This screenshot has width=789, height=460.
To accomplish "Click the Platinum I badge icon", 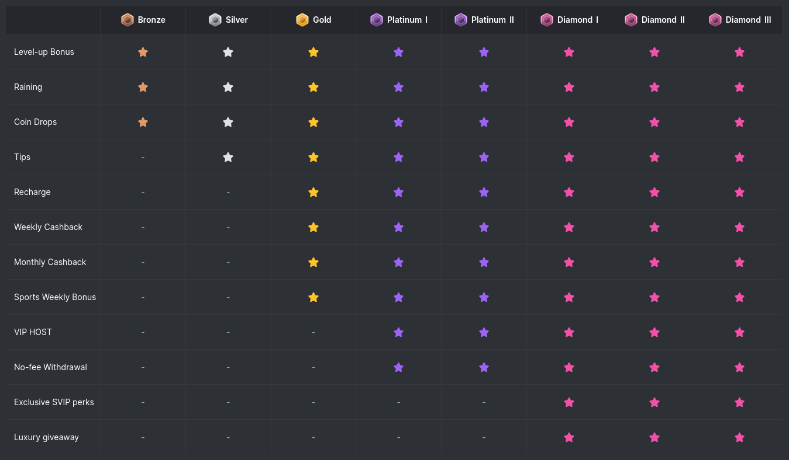I will pyautogui.click(x=377, y=20).
